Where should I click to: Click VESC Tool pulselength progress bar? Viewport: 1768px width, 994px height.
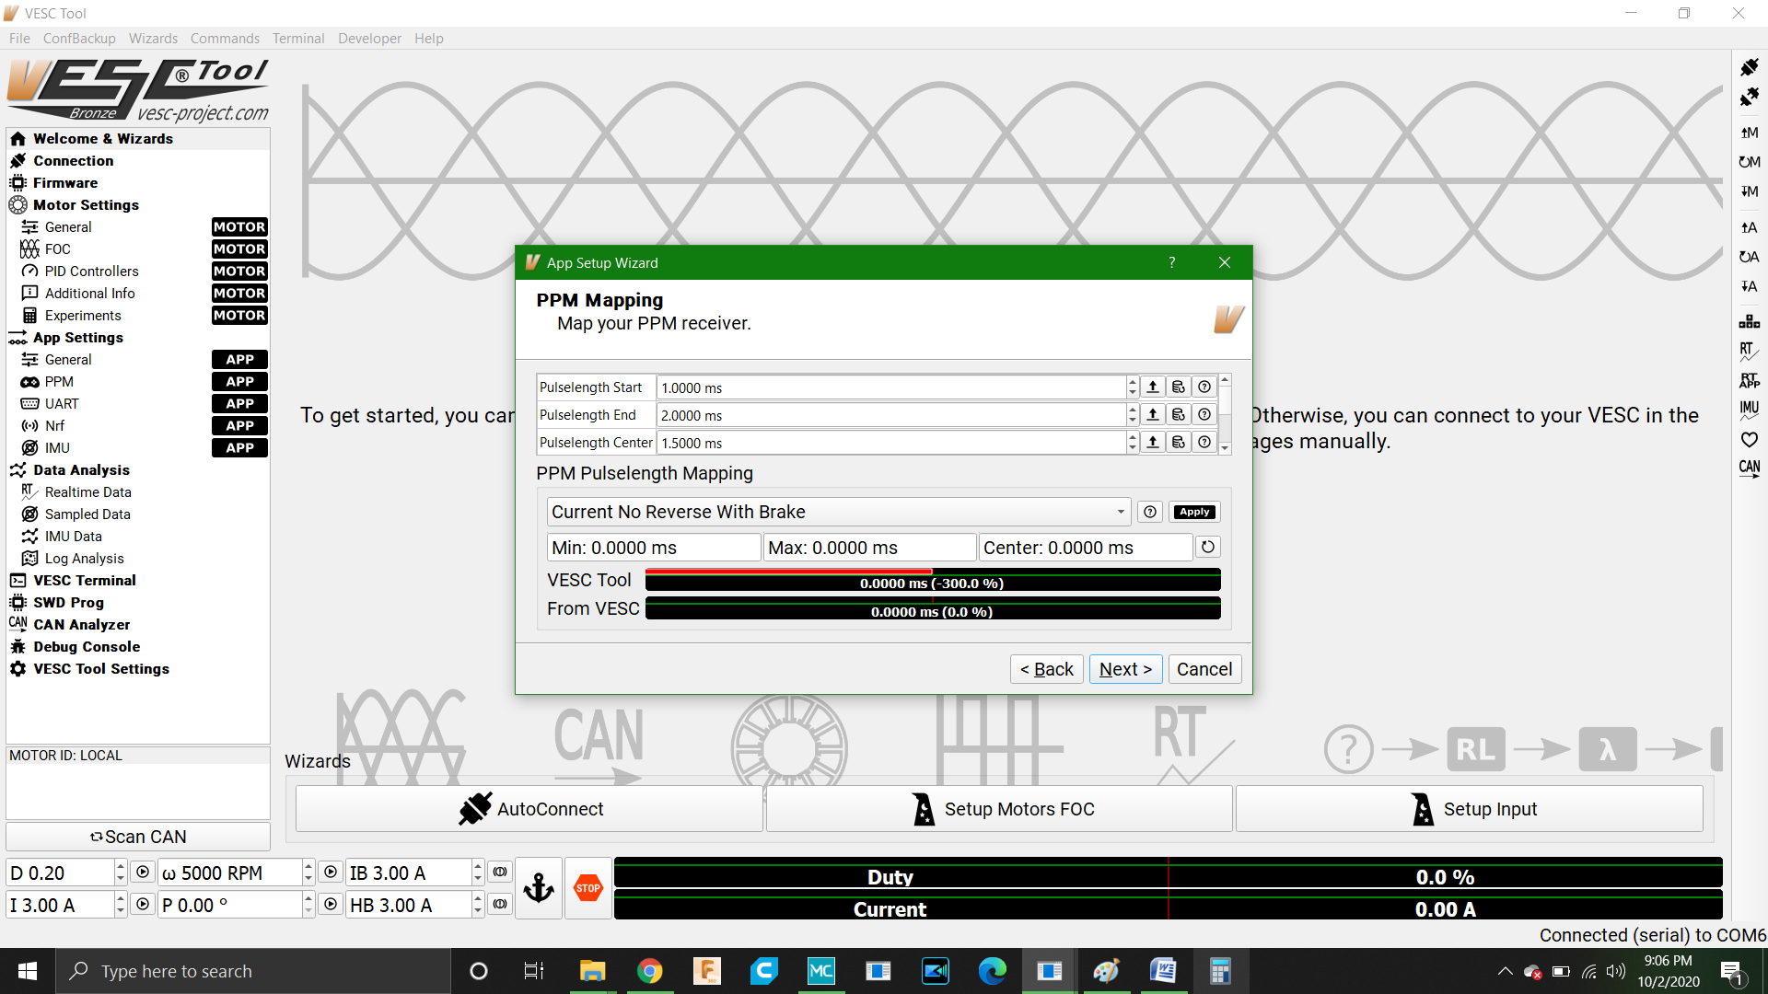pos(933,581)
